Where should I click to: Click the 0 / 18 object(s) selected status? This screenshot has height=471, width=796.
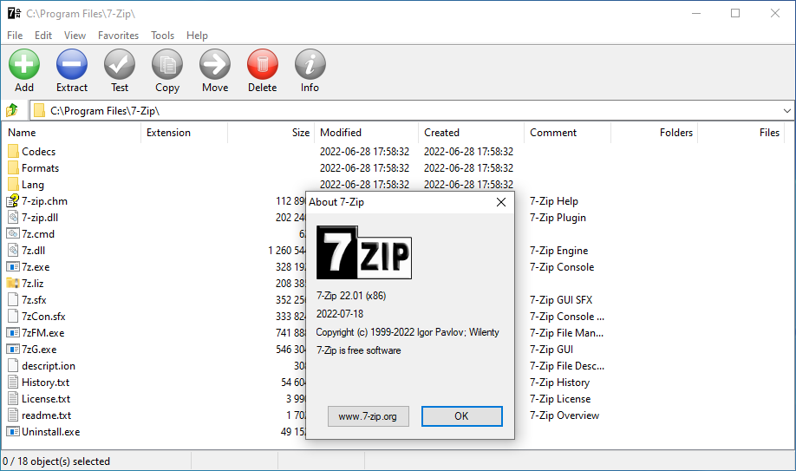point(56,461)
